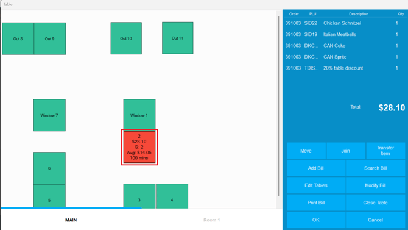Image resolution: width=408 pixels, height=230 pixels.
Task: Switch to the MAIN floor tab
Action: 71,220
